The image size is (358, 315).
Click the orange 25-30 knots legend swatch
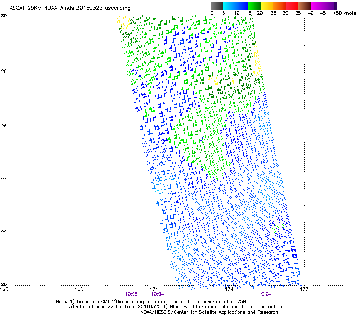pyautogui.click(x=280, y=6)
